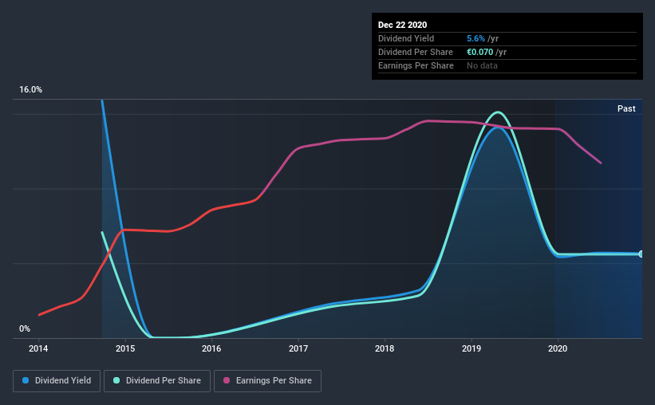Click the 2019 x-axis label

[x=472, y=348]
